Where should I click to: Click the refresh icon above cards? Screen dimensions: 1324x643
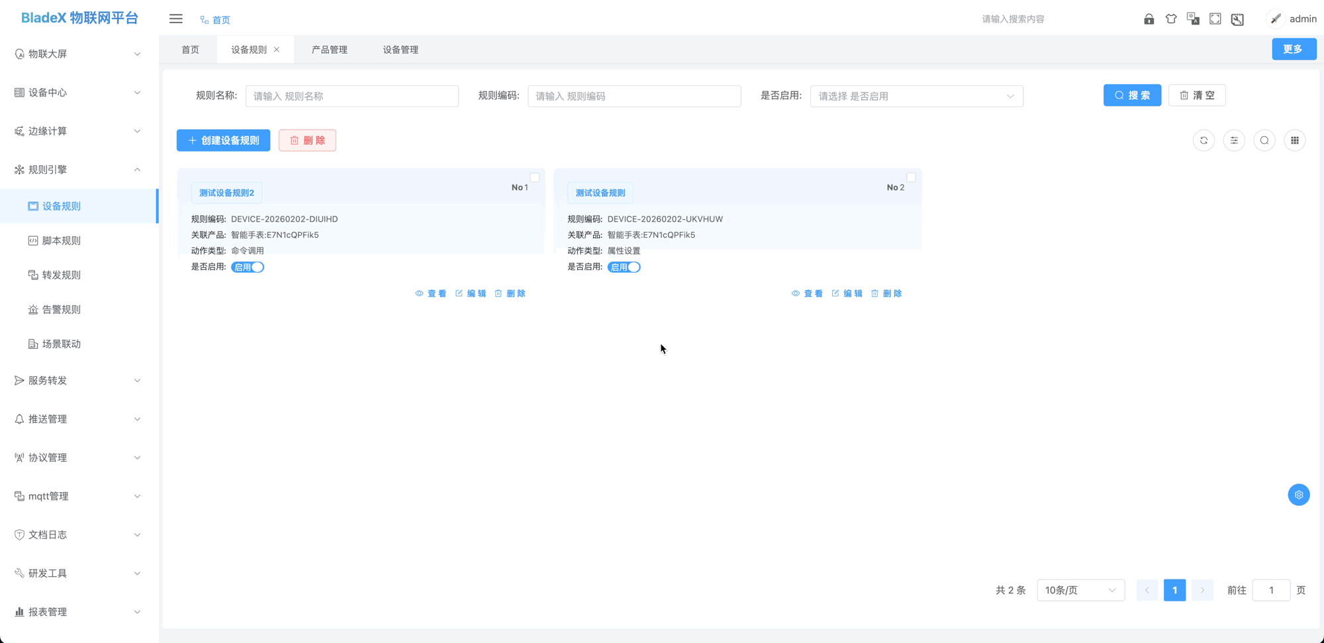[x=1204, y=140]
